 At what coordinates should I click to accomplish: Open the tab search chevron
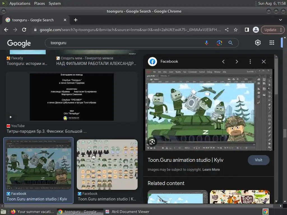[280, 20]
